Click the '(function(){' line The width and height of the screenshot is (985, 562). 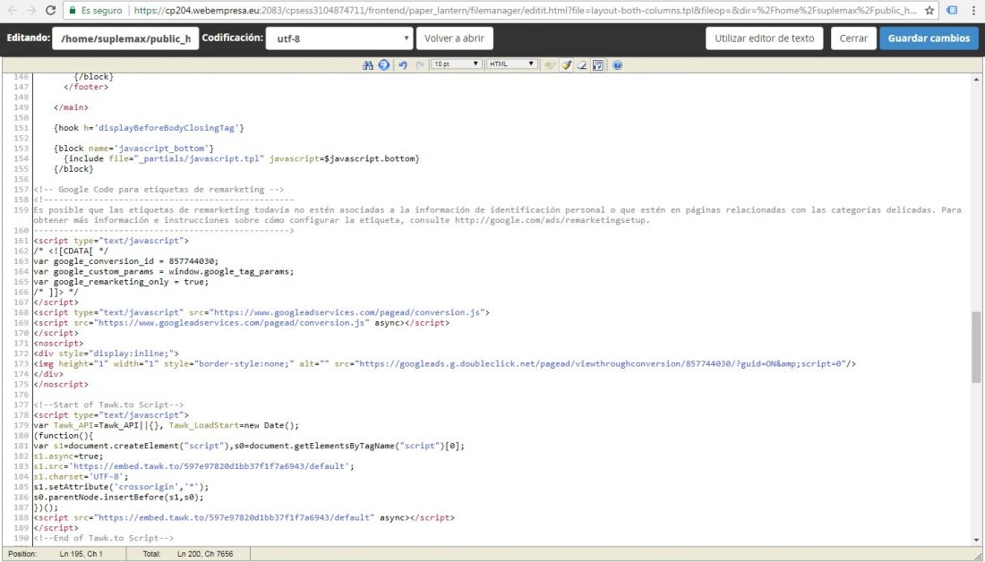coord(63,436)
